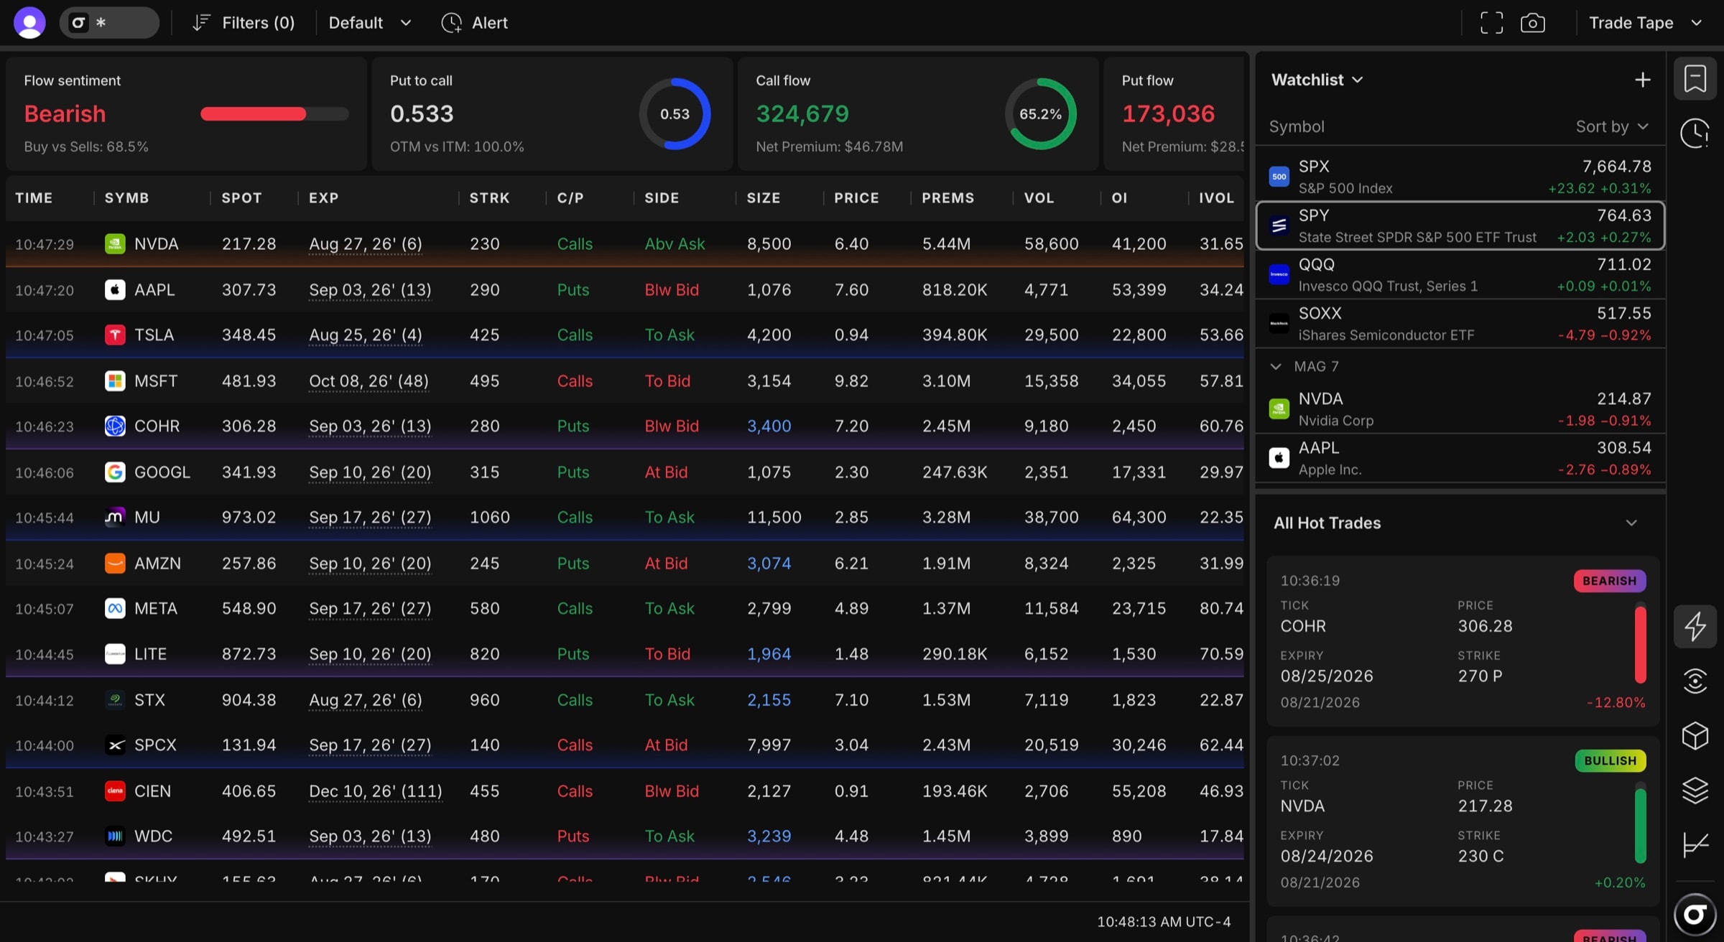Open the clock history sidebar icon
The image size is (1724, 942).
(x=1695, y=134)
